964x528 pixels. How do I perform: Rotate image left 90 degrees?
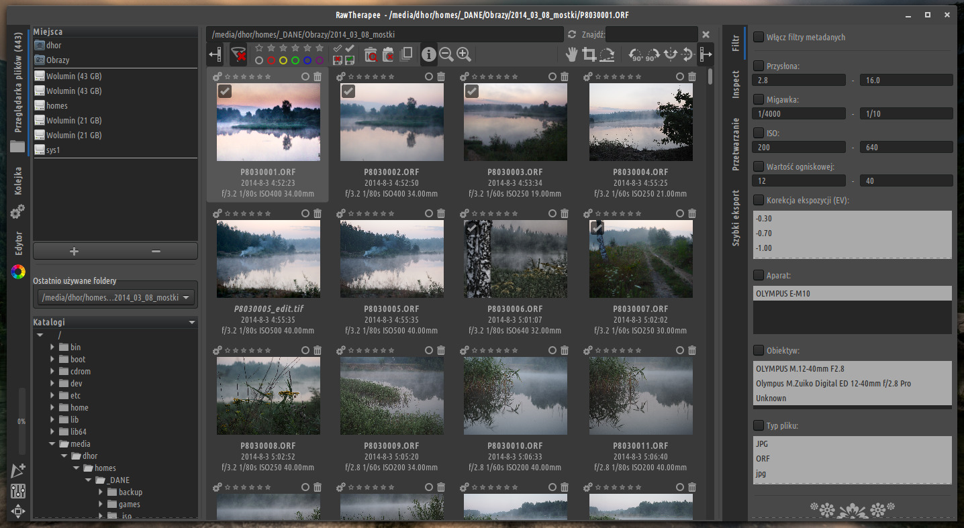636,54
